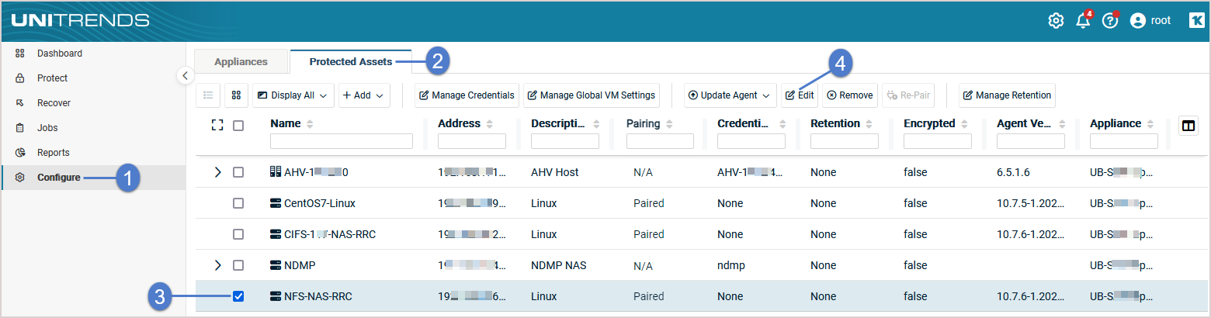The width and height of the screenshot is (1211, 318).
Task: Sort by Pairing column arrows
Action: tap(669, 124)
